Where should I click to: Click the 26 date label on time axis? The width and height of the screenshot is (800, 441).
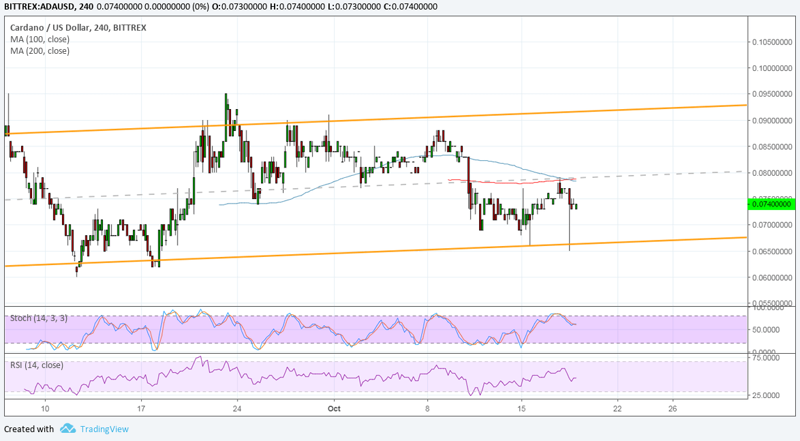click(x=673, y=408)
